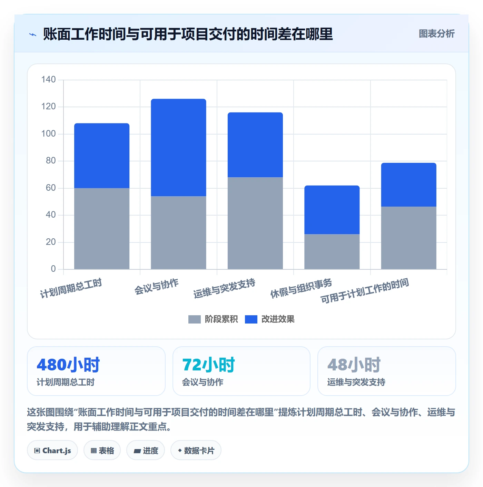Viewport: 483px width, 487px height.
Task: Click the gray bar segment for 休假与组织事务
Action: coord(332,252)
